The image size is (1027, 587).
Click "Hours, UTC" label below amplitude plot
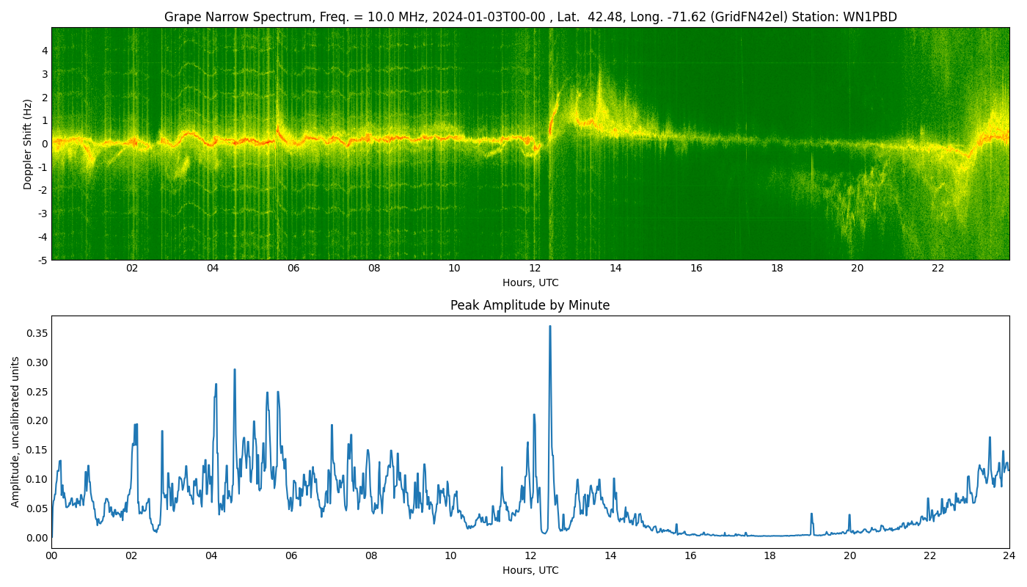[530, 570]
